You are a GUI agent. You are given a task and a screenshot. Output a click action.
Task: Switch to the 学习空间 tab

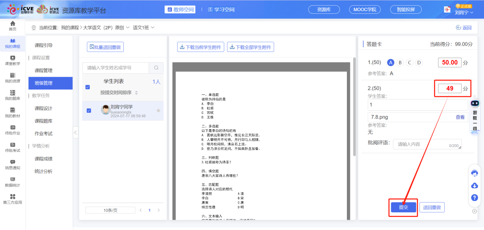pos(221,10)
